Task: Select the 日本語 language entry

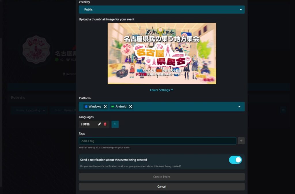Action: pyautogui.click(x=85, y=124)
